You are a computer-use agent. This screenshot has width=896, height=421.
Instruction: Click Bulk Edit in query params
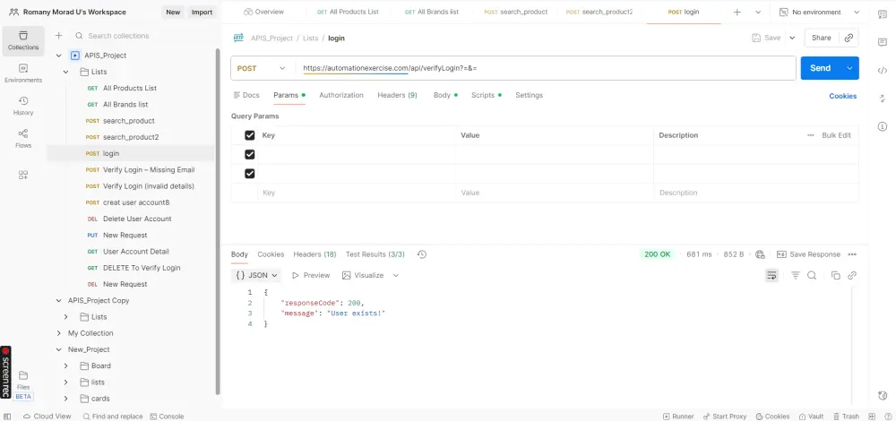[836, 135]
